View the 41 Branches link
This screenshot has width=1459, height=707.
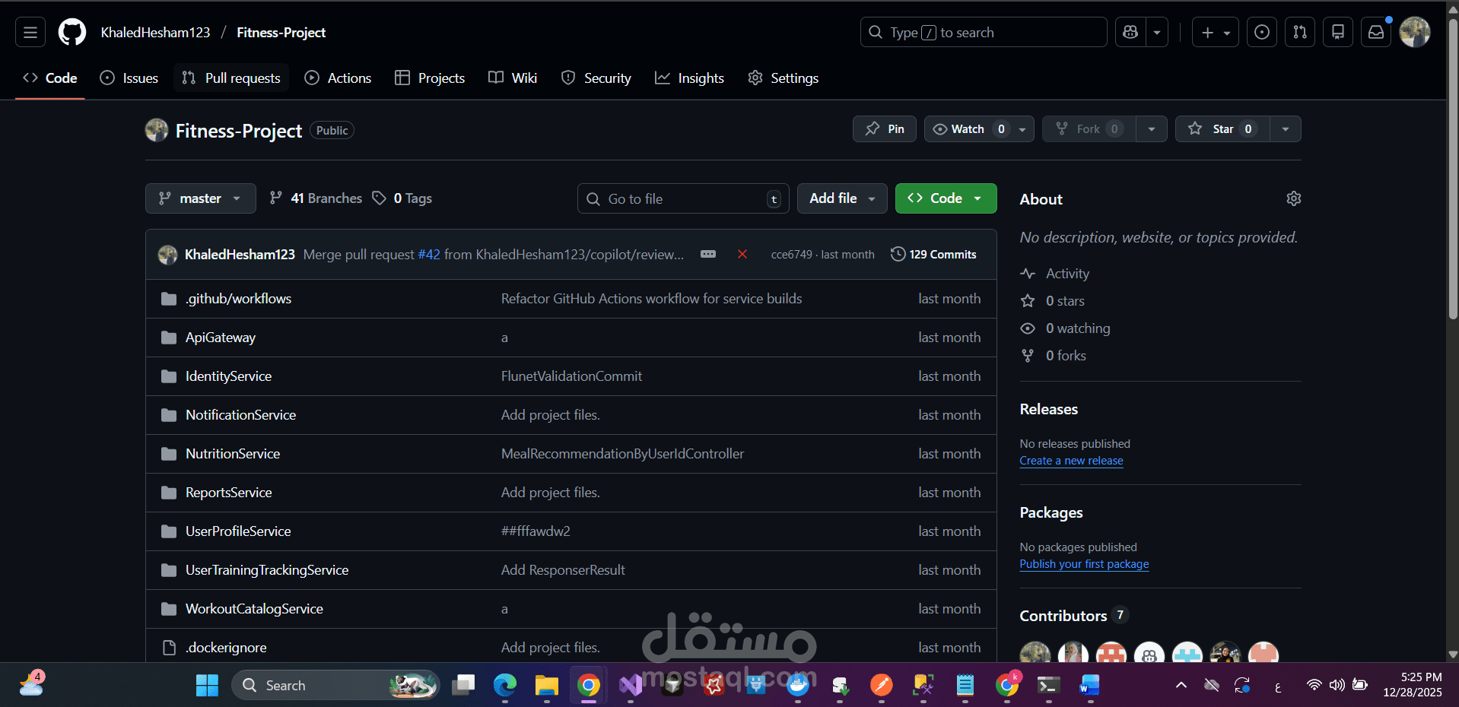(x=316, y=198)
